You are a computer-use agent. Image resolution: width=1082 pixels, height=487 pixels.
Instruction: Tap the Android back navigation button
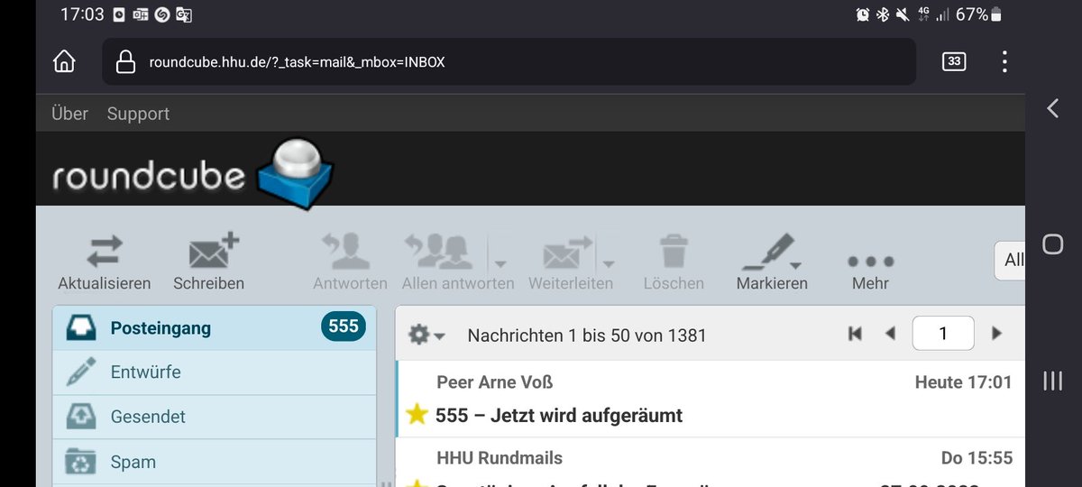click(1052, 108)
